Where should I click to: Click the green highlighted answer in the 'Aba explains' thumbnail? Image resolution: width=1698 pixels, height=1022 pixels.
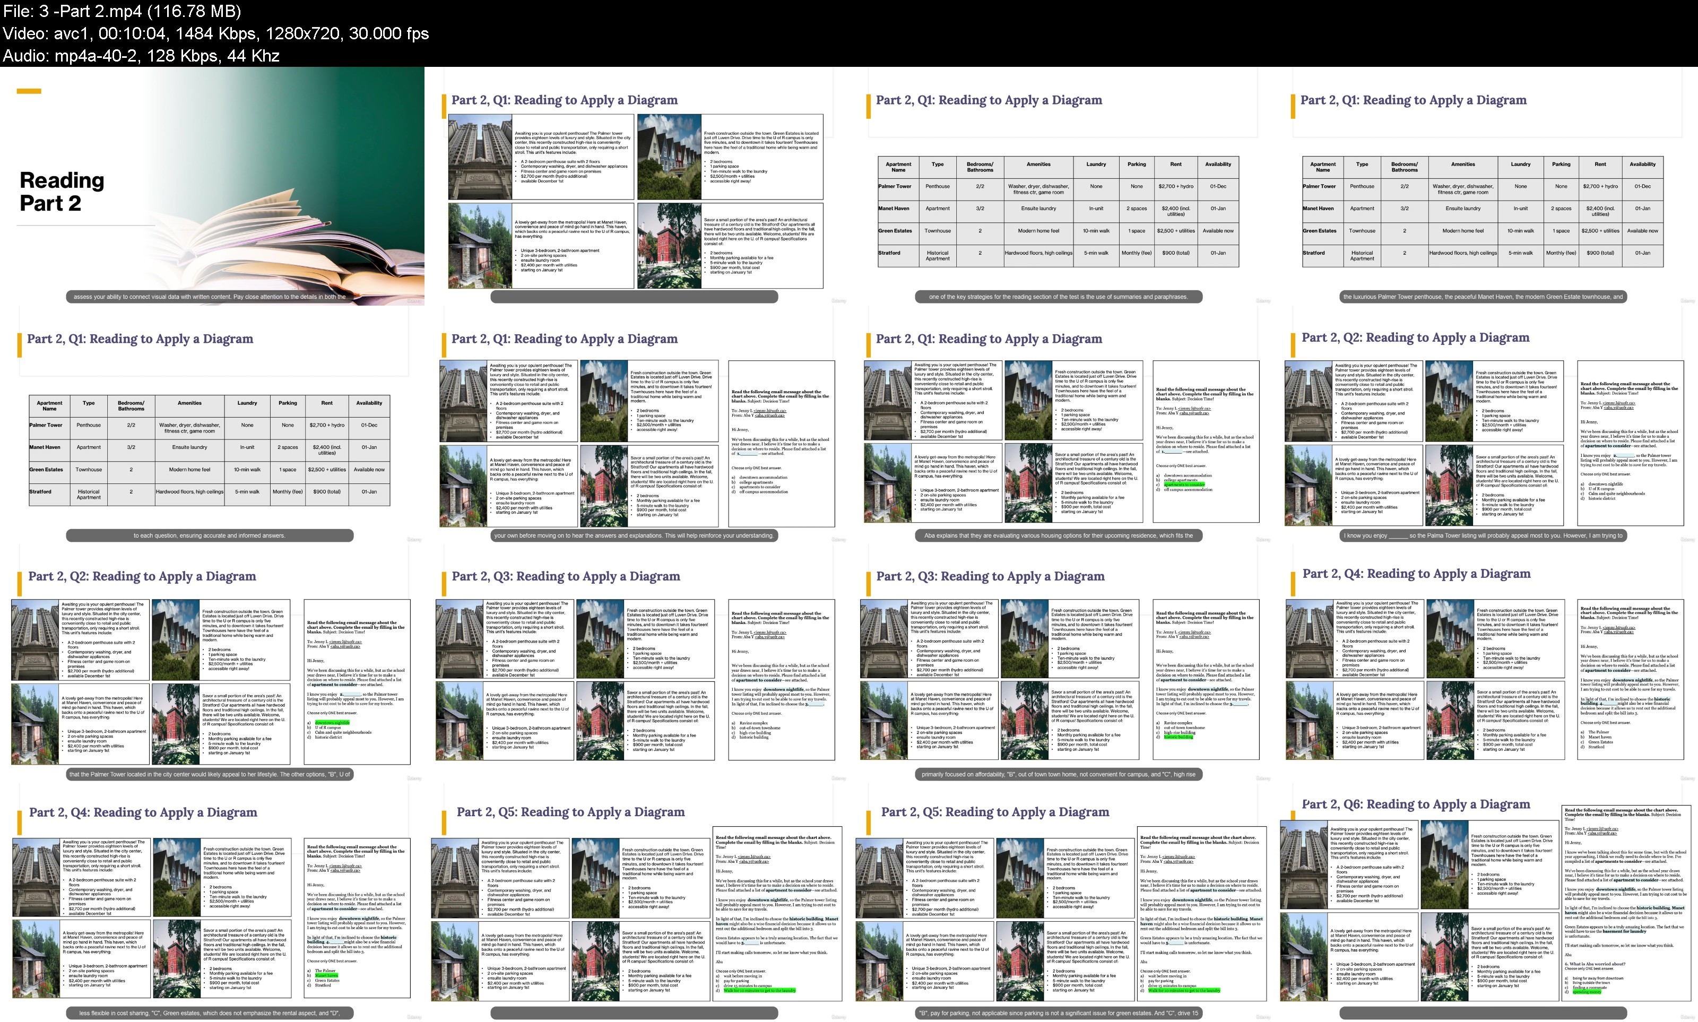tap(1184, 485)
